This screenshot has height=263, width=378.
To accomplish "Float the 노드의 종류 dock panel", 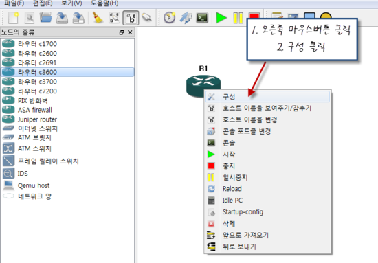I will tap(122, 32).
